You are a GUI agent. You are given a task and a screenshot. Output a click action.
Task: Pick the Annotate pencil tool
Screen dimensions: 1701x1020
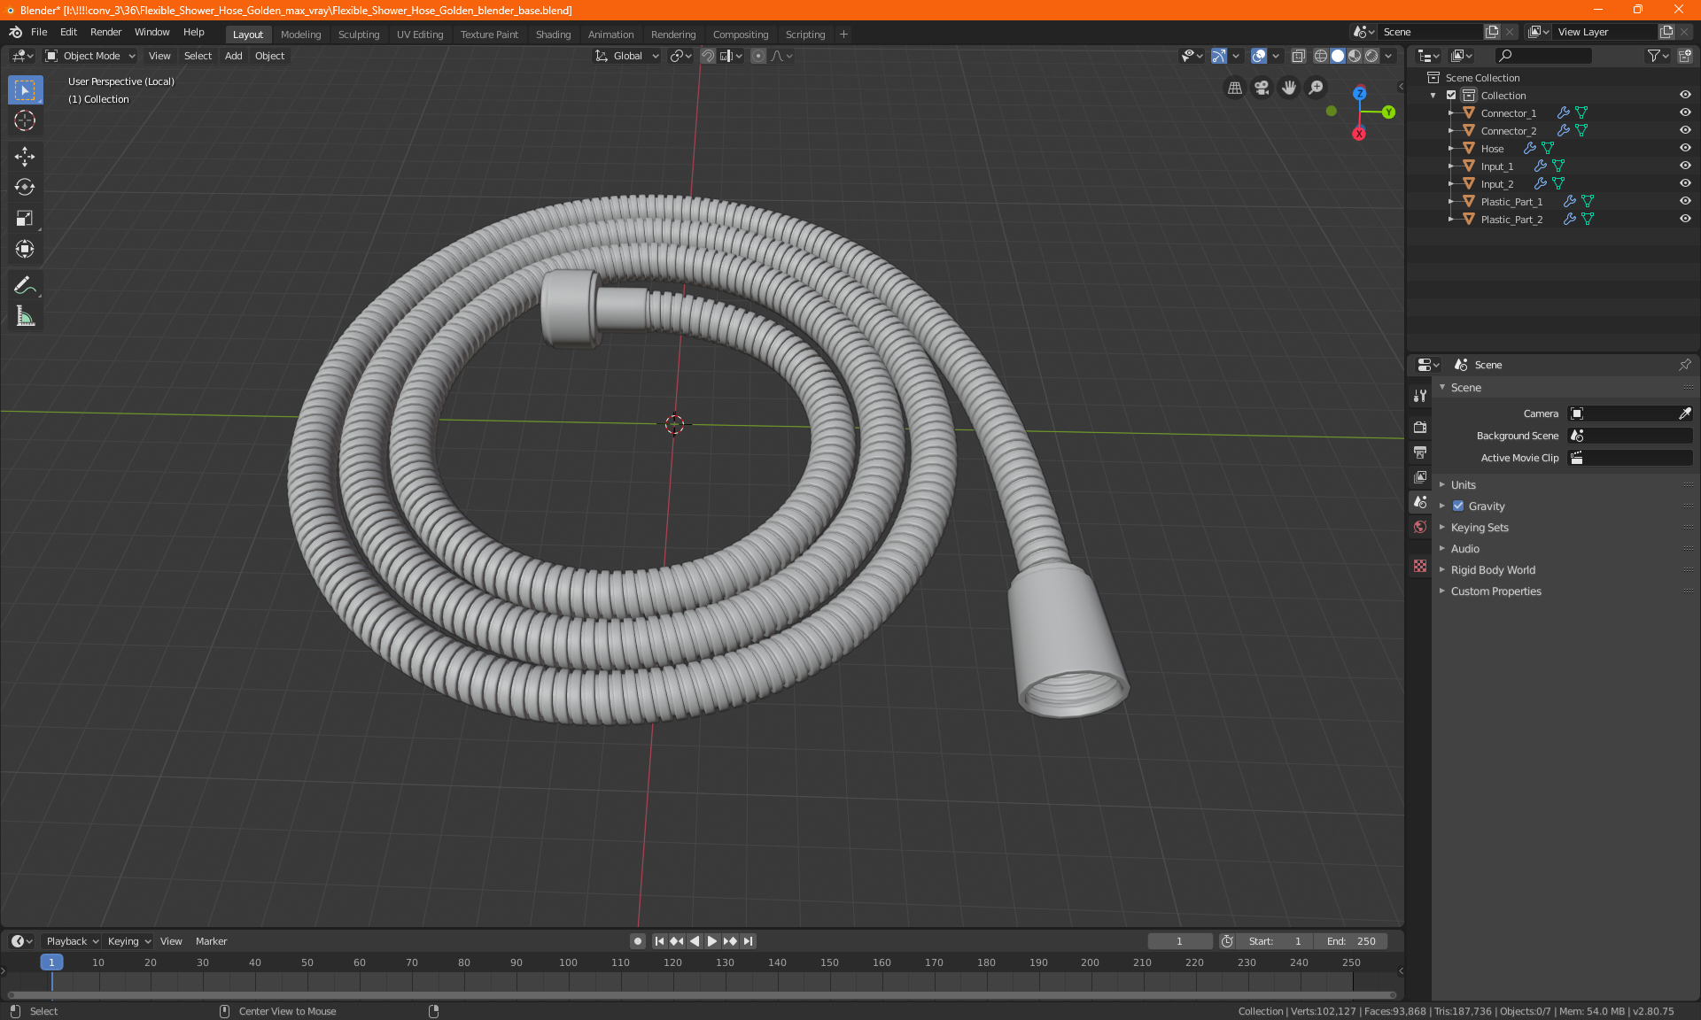[x=25, y=285]
